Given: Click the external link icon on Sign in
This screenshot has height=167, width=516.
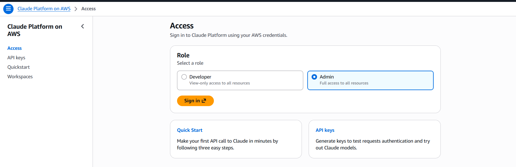Looking at the screenshot, I should tap(204, 101).
